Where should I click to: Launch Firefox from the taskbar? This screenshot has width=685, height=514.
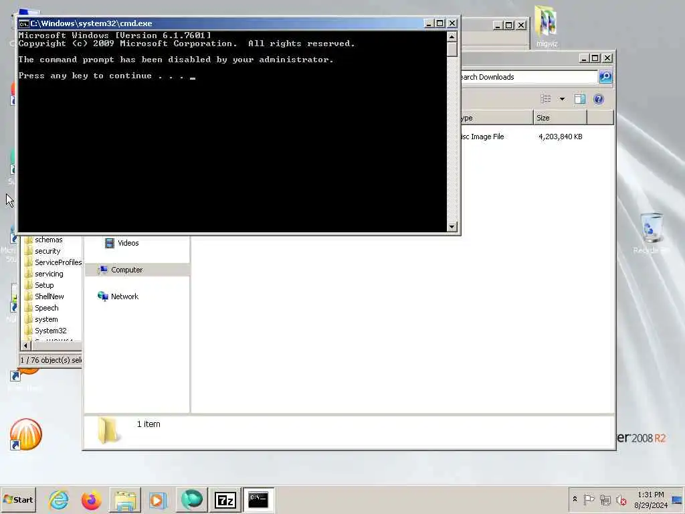[x=91, y=499]
